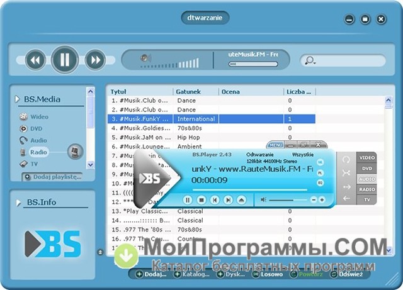
Task: Pause playback in the BS.Player mini window
Action: tap(188, 200)
